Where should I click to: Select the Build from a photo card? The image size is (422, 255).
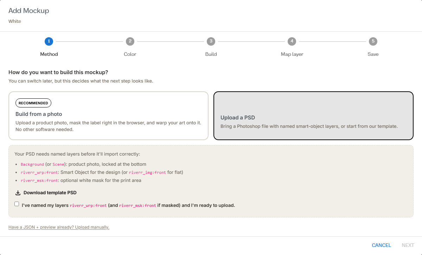108,116
